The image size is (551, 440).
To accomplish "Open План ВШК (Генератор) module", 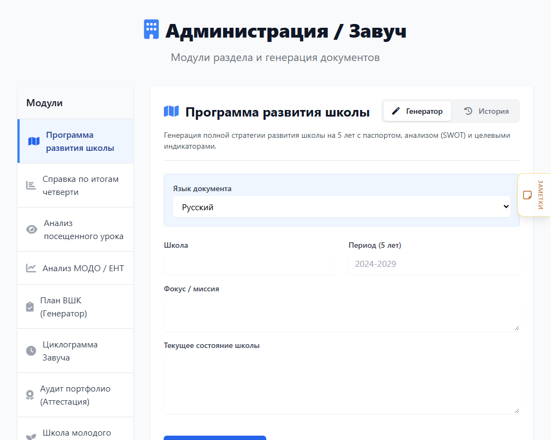I will tap(75, 307).
